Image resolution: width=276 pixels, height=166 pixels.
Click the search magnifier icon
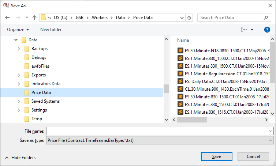266,18
